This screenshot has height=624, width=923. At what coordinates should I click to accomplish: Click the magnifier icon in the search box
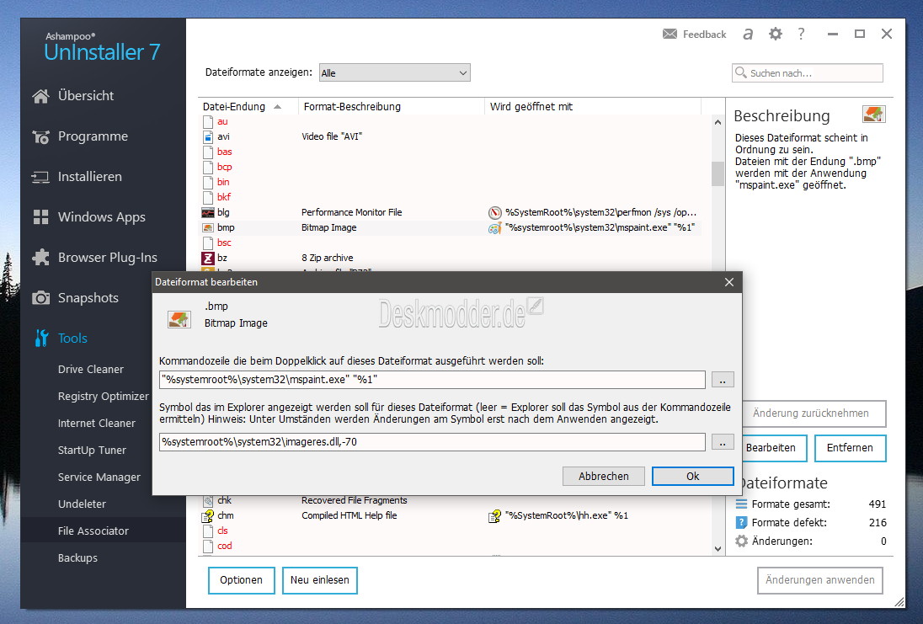click(740, 72)
